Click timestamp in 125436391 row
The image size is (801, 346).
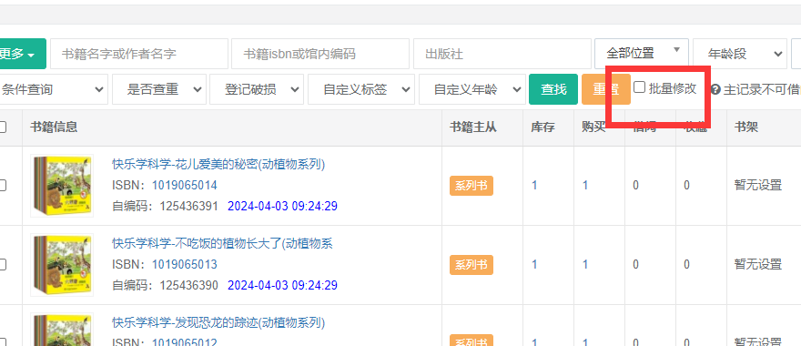(x=282, y=206)
